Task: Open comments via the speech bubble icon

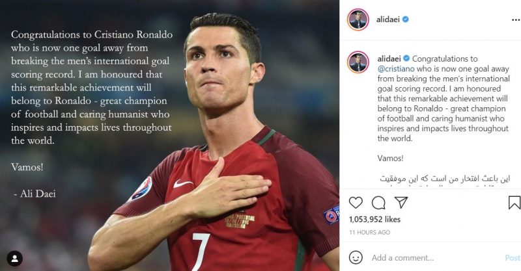Action: [x=378, y=202]
